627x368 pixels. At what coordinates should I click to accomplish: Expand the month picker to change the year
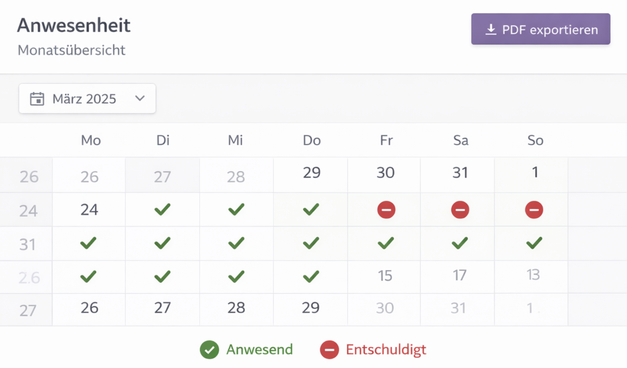[x=87, y=99]
